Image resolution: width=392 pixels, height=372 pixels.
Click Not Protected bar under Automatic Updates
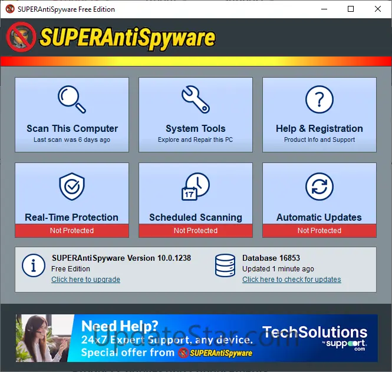pos(319,231)
